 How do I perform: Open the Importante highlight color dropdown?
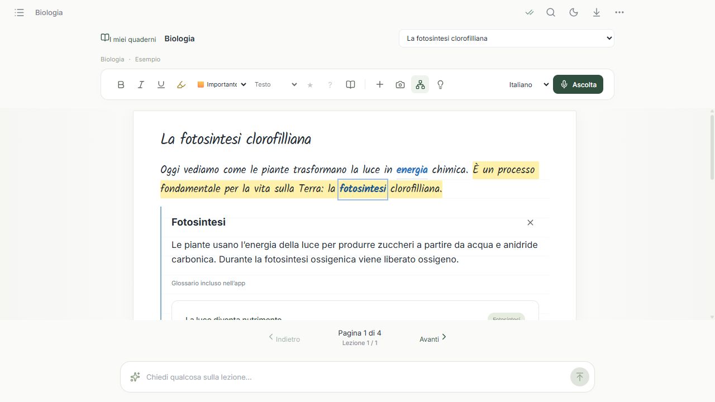(222, 84)
